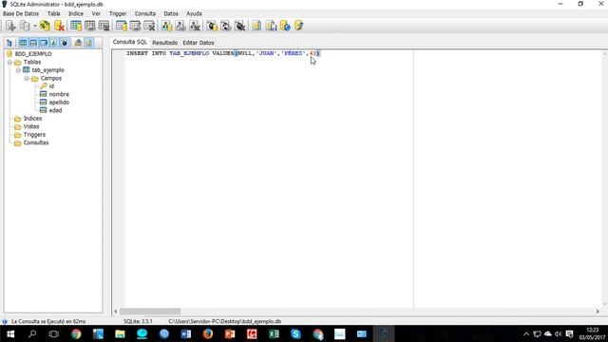The width and height of the screenshot is (608, 342).
Task: Click the delete index toolbar icon
Action: 149,26
